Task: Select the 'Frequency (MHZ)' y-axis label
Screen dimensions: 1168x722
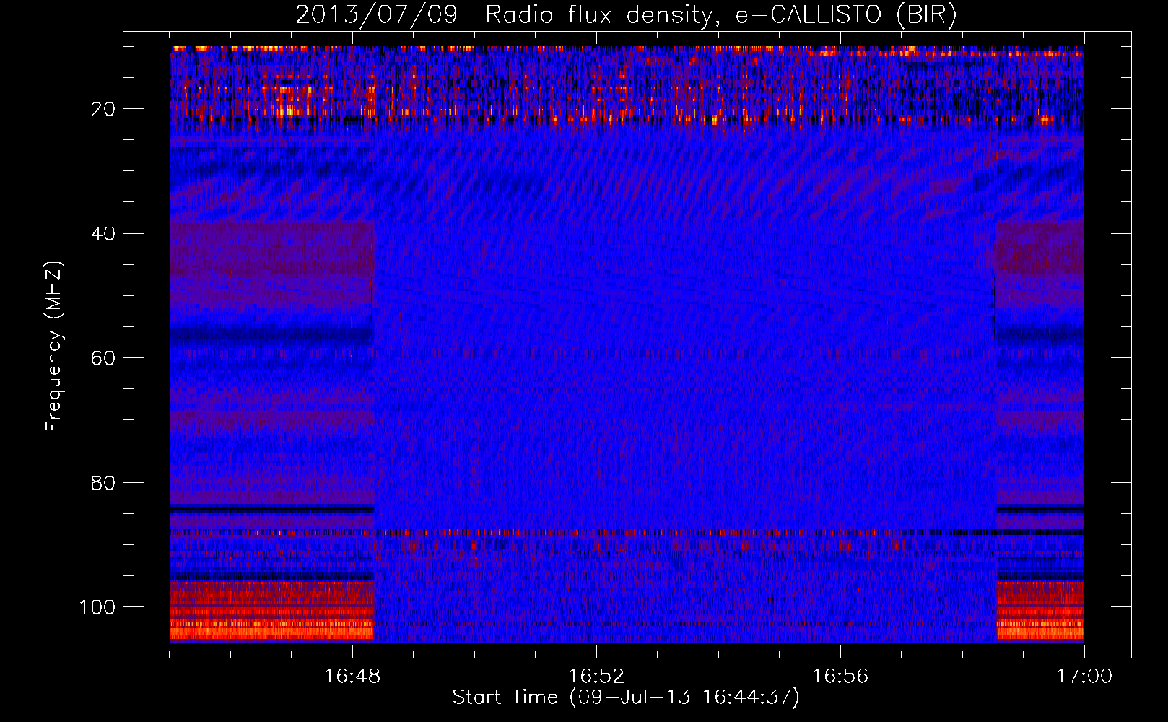Action: coord(54,347)
